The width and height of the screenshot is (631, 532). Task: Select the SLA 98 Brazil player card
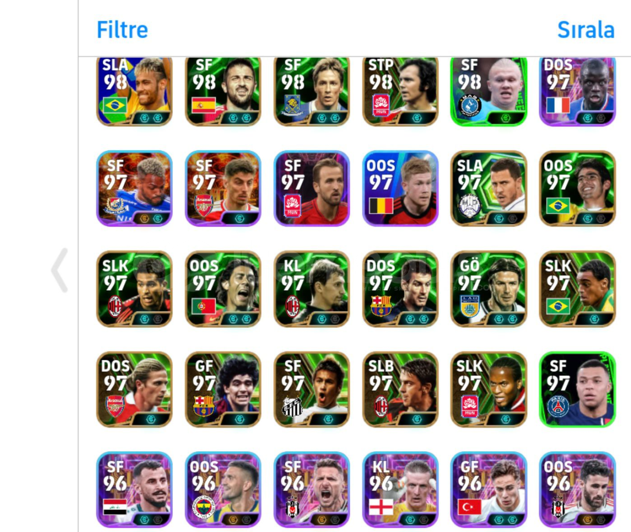click(x=134, y=91)
